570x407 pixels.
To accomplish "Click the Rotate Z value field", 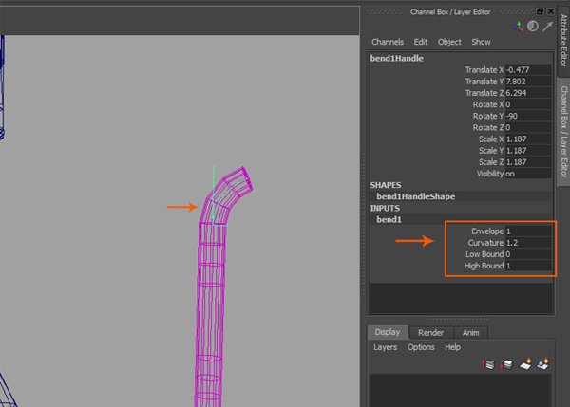I will pyautogui.click(x=528, y=127).
